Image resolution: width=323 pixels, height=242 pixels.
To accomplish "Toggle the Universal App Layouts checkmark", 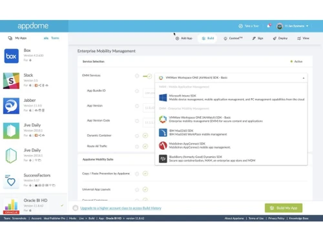I will pos(145,190).
